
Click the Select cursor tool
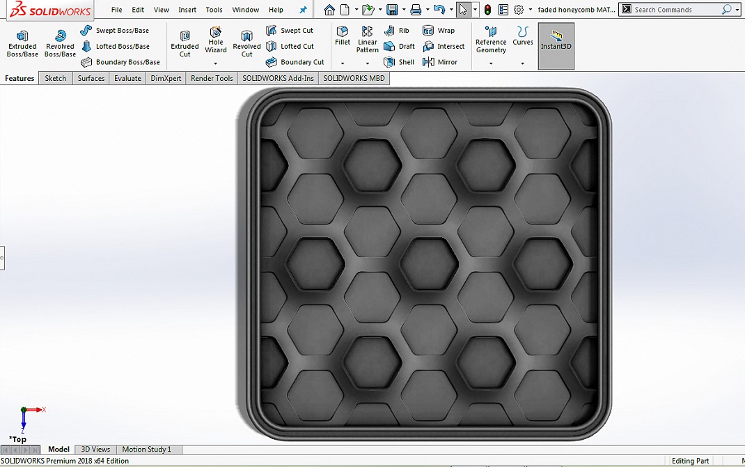point(463,10)
